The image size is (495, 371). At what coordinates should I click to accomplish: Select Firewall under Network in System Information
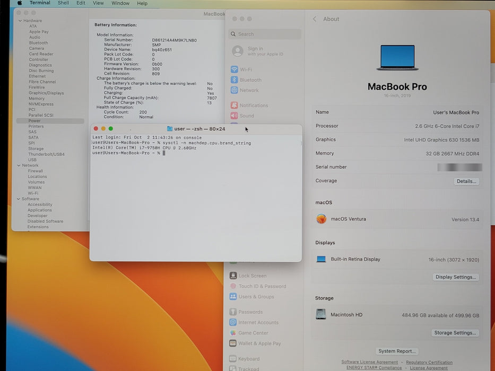(x=36, y=171)
